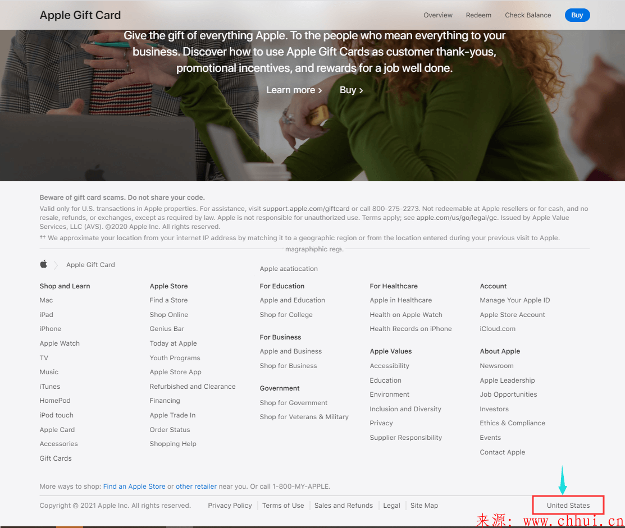Open Genius Bar link
Screen dimensions: 625x528
pos(167,329)
